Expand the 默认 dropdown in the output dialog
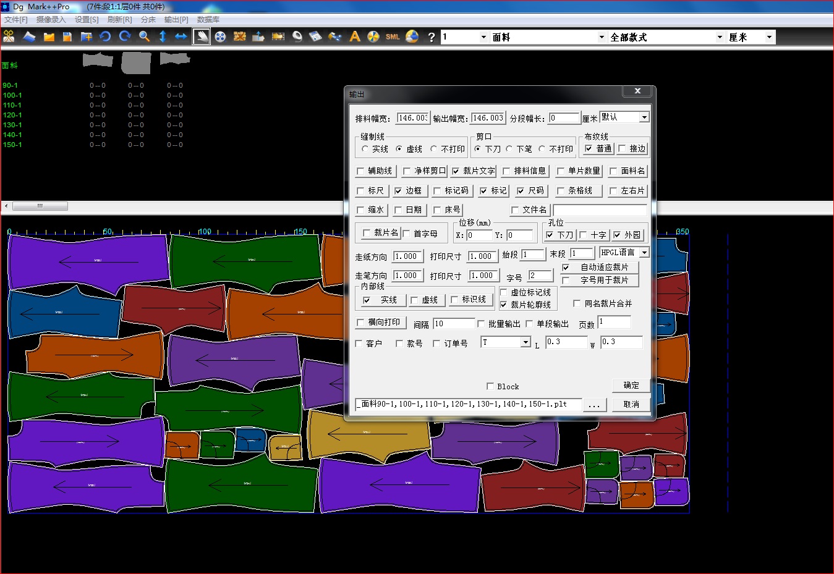This screenshot has height=574, width=834. (644, 117)
